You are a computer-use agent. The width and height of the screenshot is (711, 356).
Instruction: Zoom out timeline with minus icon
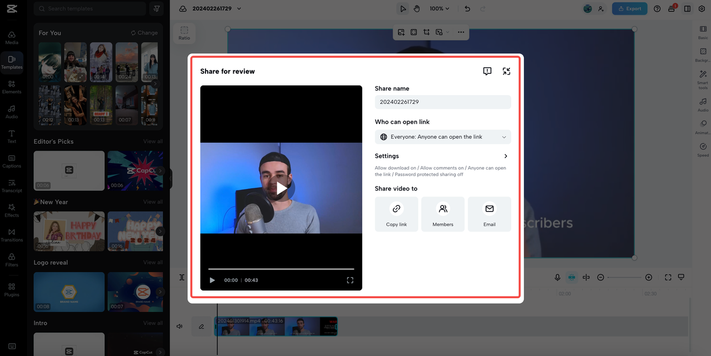(600, 277)
